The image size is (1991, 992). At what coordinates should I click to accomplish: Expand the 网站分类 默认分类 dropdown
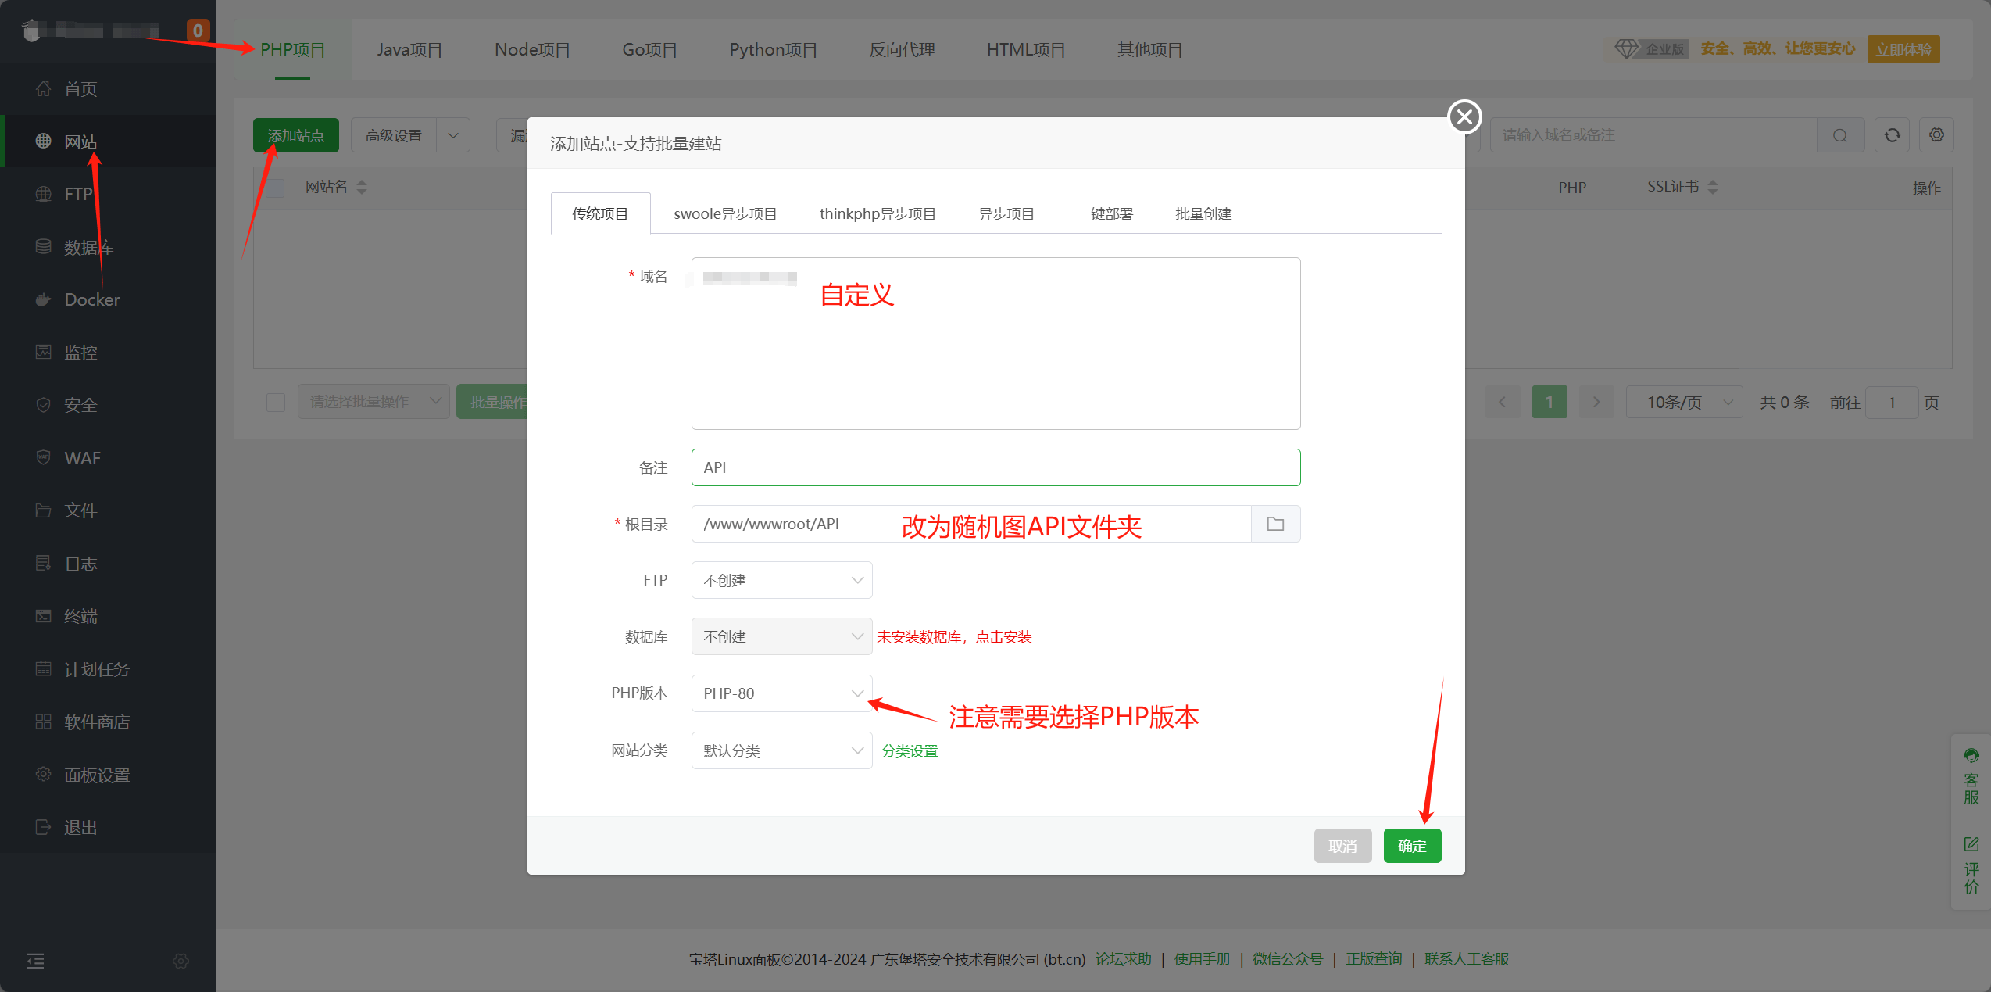click(x=781, y=750)
